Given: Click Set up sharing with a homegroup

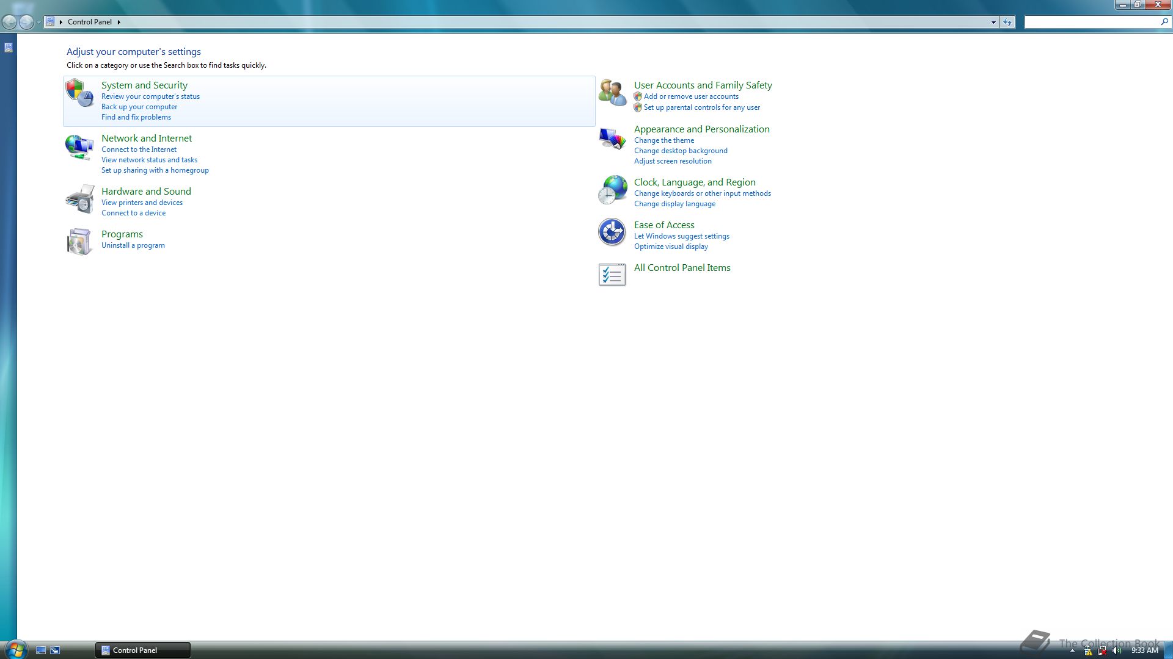Looking at the screenshot, I should pyautogui.click(x=155, y=170).
